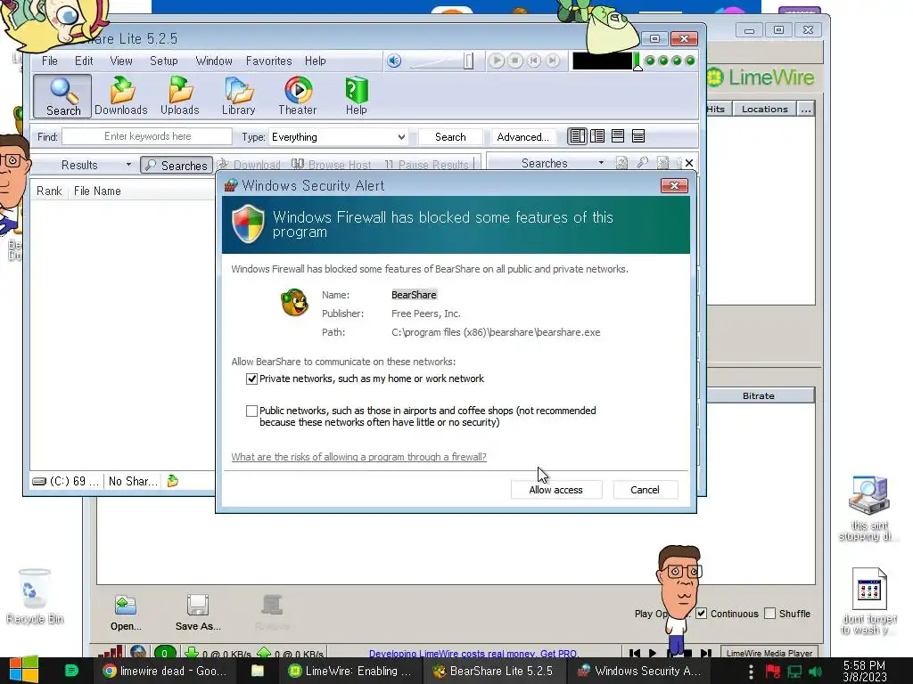The width and height of the screenshot is (913, 684).
Task: Mute audio with the speaker icon
Action: point(394,61)
